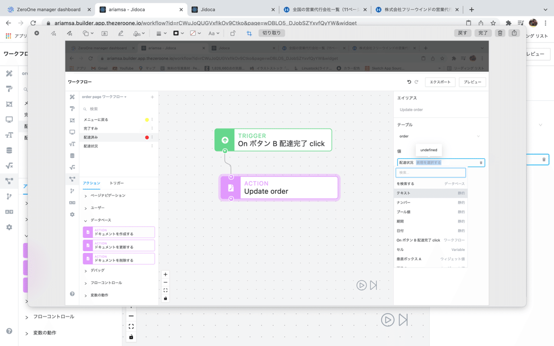Select the ドキュメントを更新する action block

[x=119, y=245]
